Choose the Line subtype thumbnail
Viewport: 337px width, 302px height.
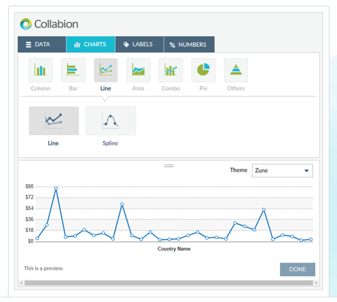(54, 121)
